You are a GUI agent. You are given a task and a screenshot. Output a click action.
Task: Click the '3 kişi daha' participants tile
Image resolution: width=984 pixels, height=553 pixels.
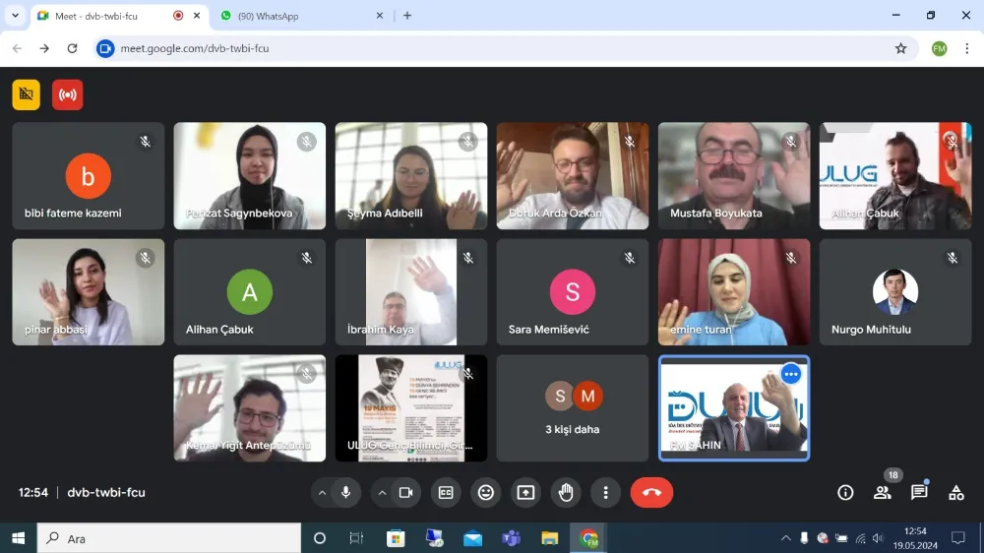pos(572,408)
